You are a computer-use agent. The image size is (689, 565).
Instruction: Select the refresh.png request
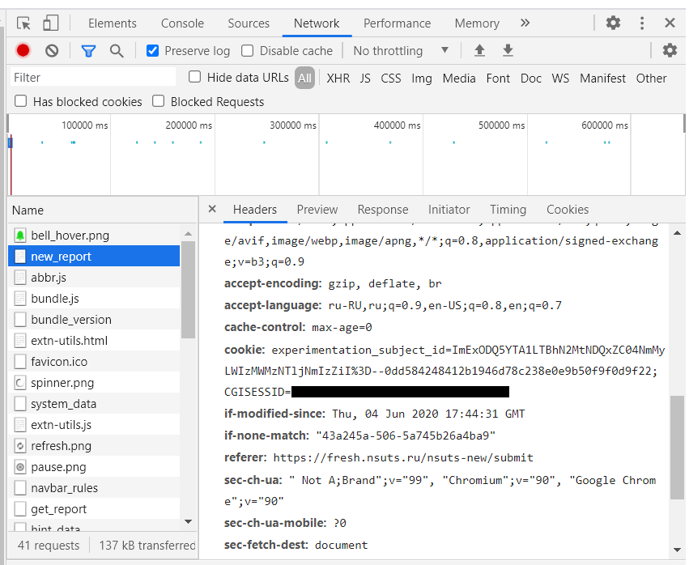(94, 446)
